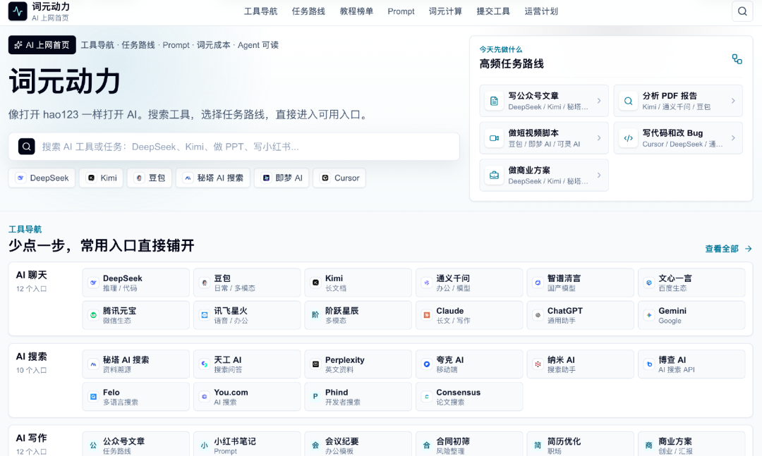
Task: Open the 博查 AI tool card
Action: (x=691, y=364)
